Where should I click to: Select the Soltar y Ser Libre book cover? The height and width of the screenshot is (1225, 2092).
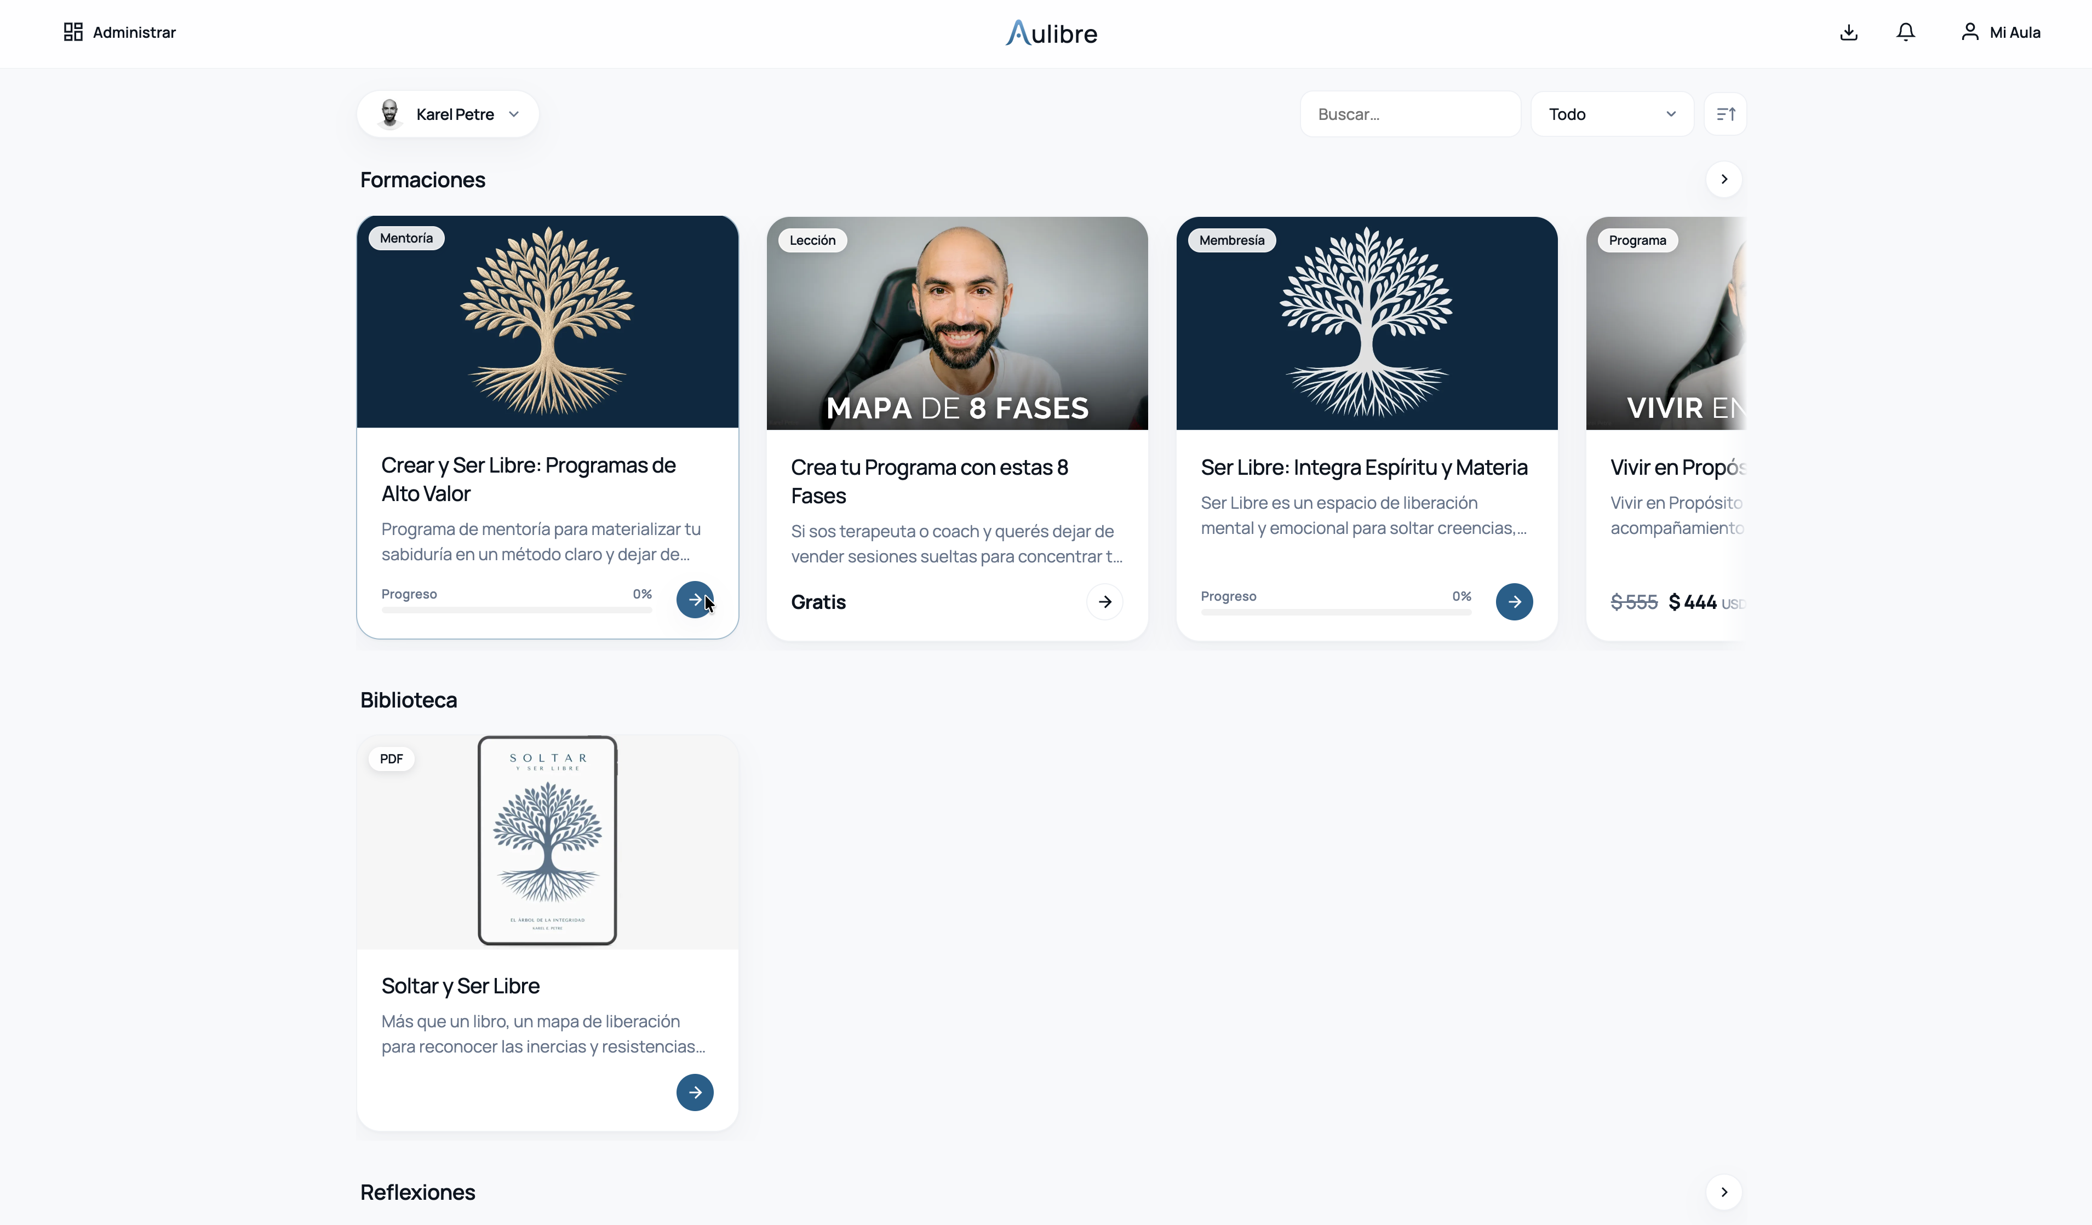click(x=548, y=841)
